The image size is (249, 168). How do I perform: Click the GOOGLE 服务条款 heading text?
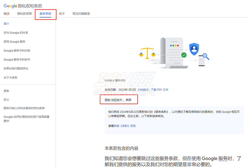[x=115, y=81]
